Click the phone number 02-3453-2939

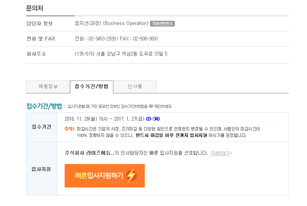click(102, 39)
